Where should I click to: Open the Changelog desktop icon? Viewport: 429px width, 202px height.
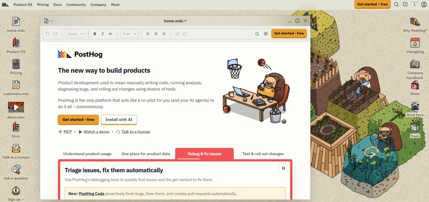pyautogui.click(x=415, y=43)
